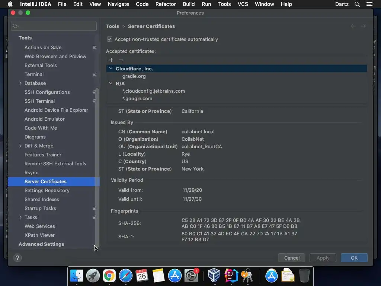This screenshot has height=286, width=381.
Task: Open VirtualBox from the dock
Action: (x=214, y=275)
